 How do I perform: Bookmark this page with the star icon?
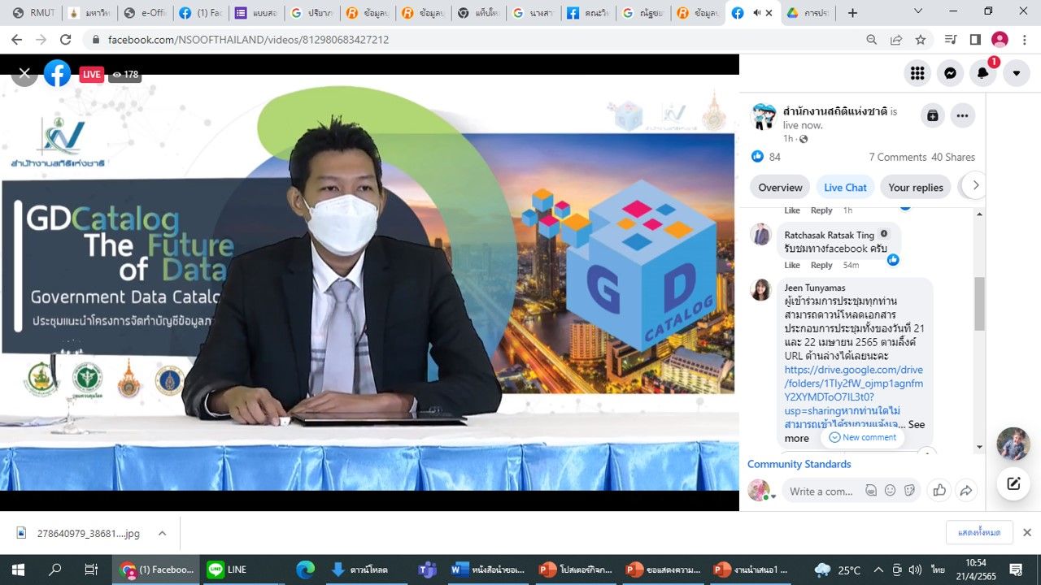(x=920, y=39)
